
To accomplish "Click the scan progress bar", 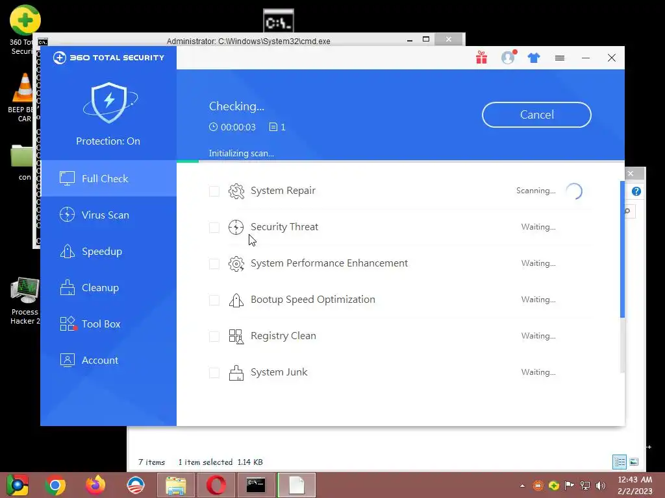I will pos(400,161).
